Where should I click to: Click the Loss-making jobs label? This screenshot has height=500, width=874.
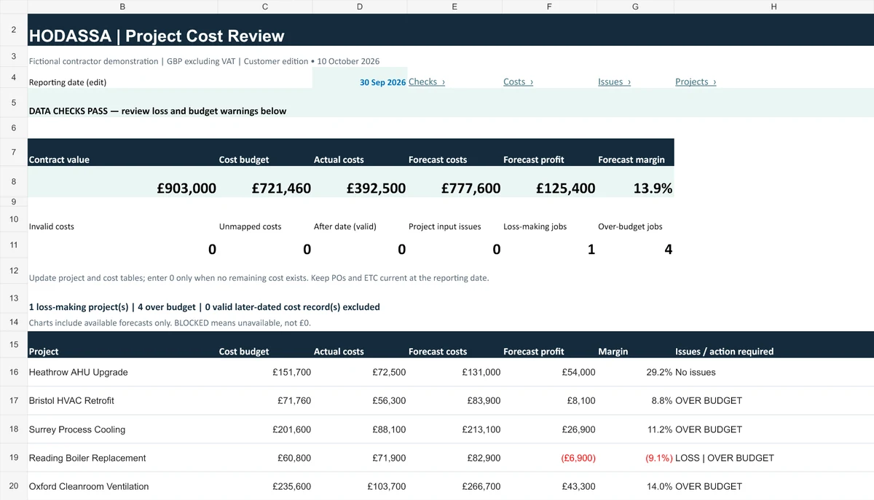coord(535,226)
